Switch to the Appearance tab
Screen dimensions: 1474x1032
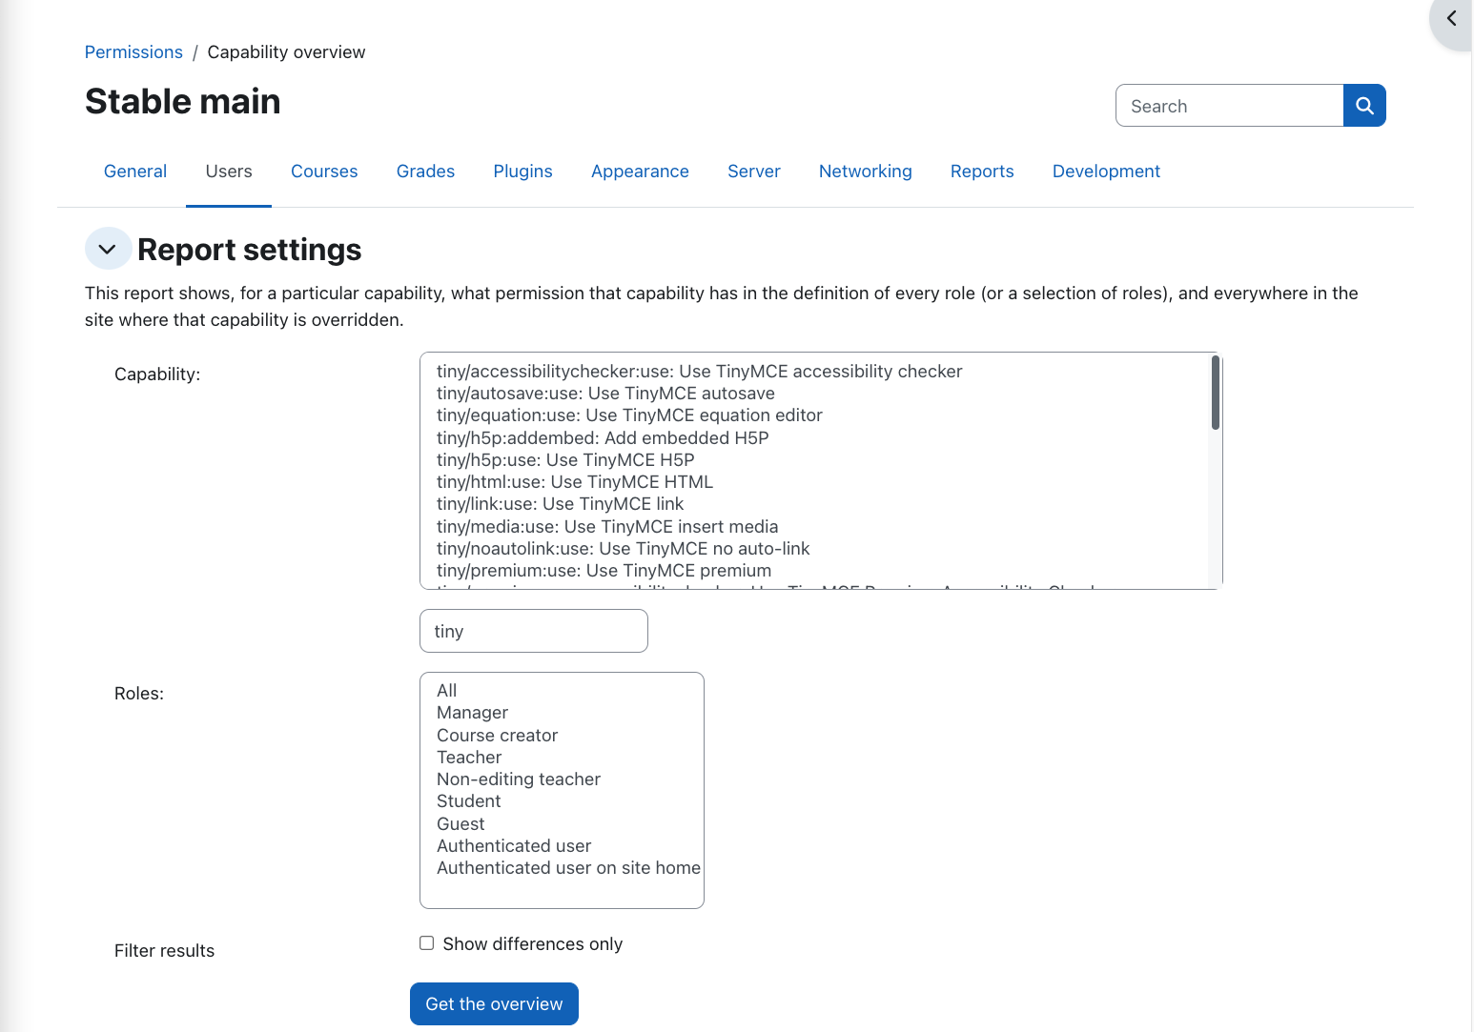coord(640,172)
